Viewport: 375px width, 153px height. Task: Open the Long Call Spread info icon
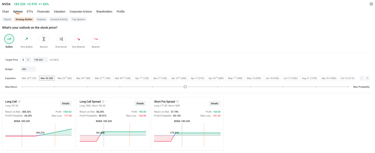click(x=103, y=101)
